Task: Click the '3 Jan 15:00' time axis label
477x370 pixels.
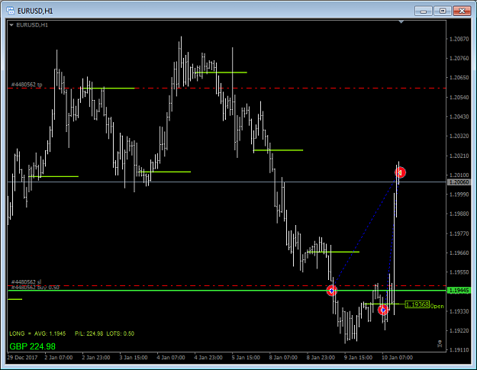Action: pos(134,358)
